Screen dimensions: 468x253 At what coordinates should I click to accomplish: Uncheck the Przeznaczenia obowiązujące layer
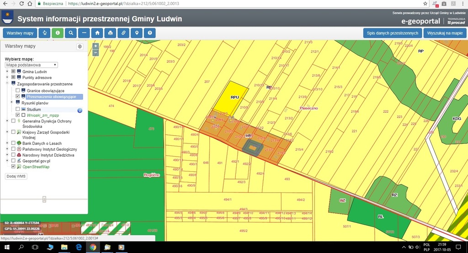tap(18, 97)
